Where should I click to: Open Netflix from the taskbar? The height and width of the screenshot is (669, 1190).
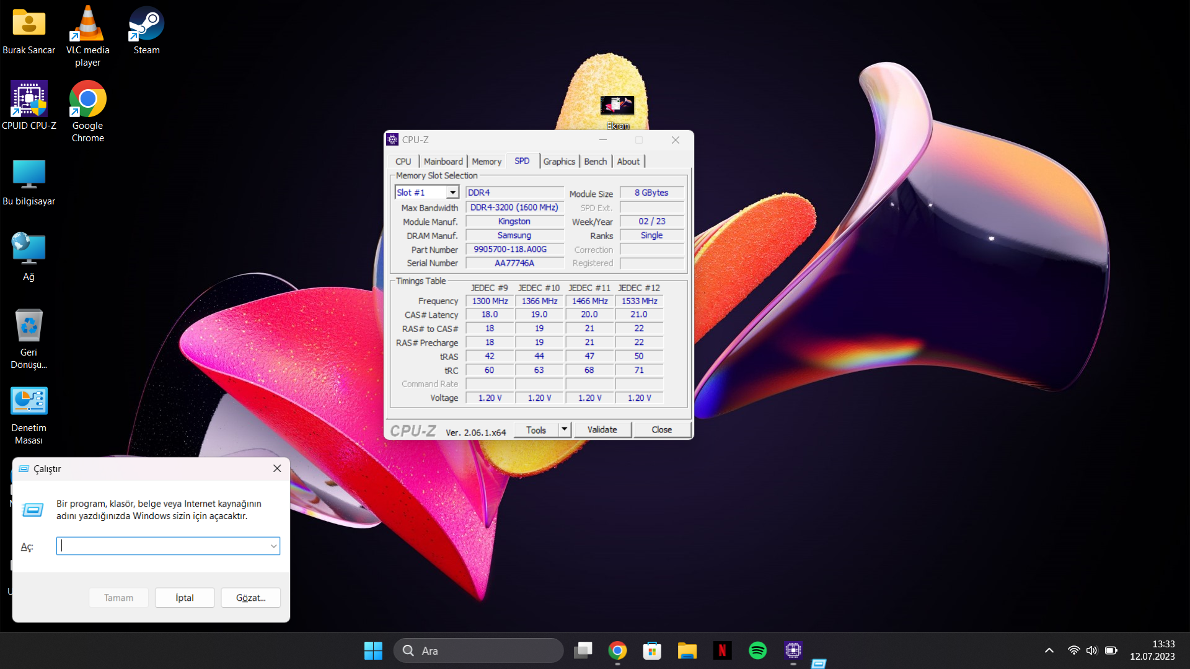click(x=722, y=650)
